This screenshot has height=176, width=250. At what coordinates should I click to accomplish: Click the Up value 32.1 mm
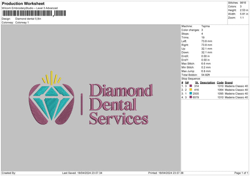207,49
